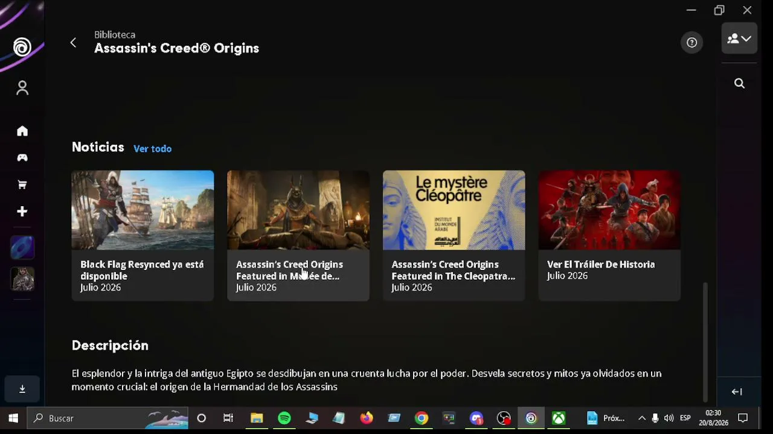Go back with the left arrow
This screenshot has height=434, width=773.
click(x=73, y=42)
